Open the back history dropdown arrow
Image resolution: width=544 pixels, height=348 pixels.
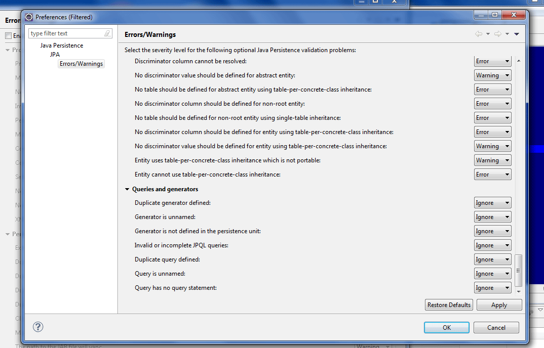(x=488, y=34)
